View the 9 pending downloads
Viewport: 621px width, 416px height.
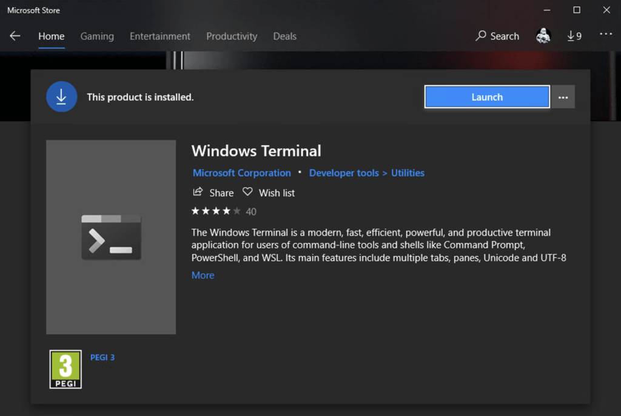(x=574, y=36)
